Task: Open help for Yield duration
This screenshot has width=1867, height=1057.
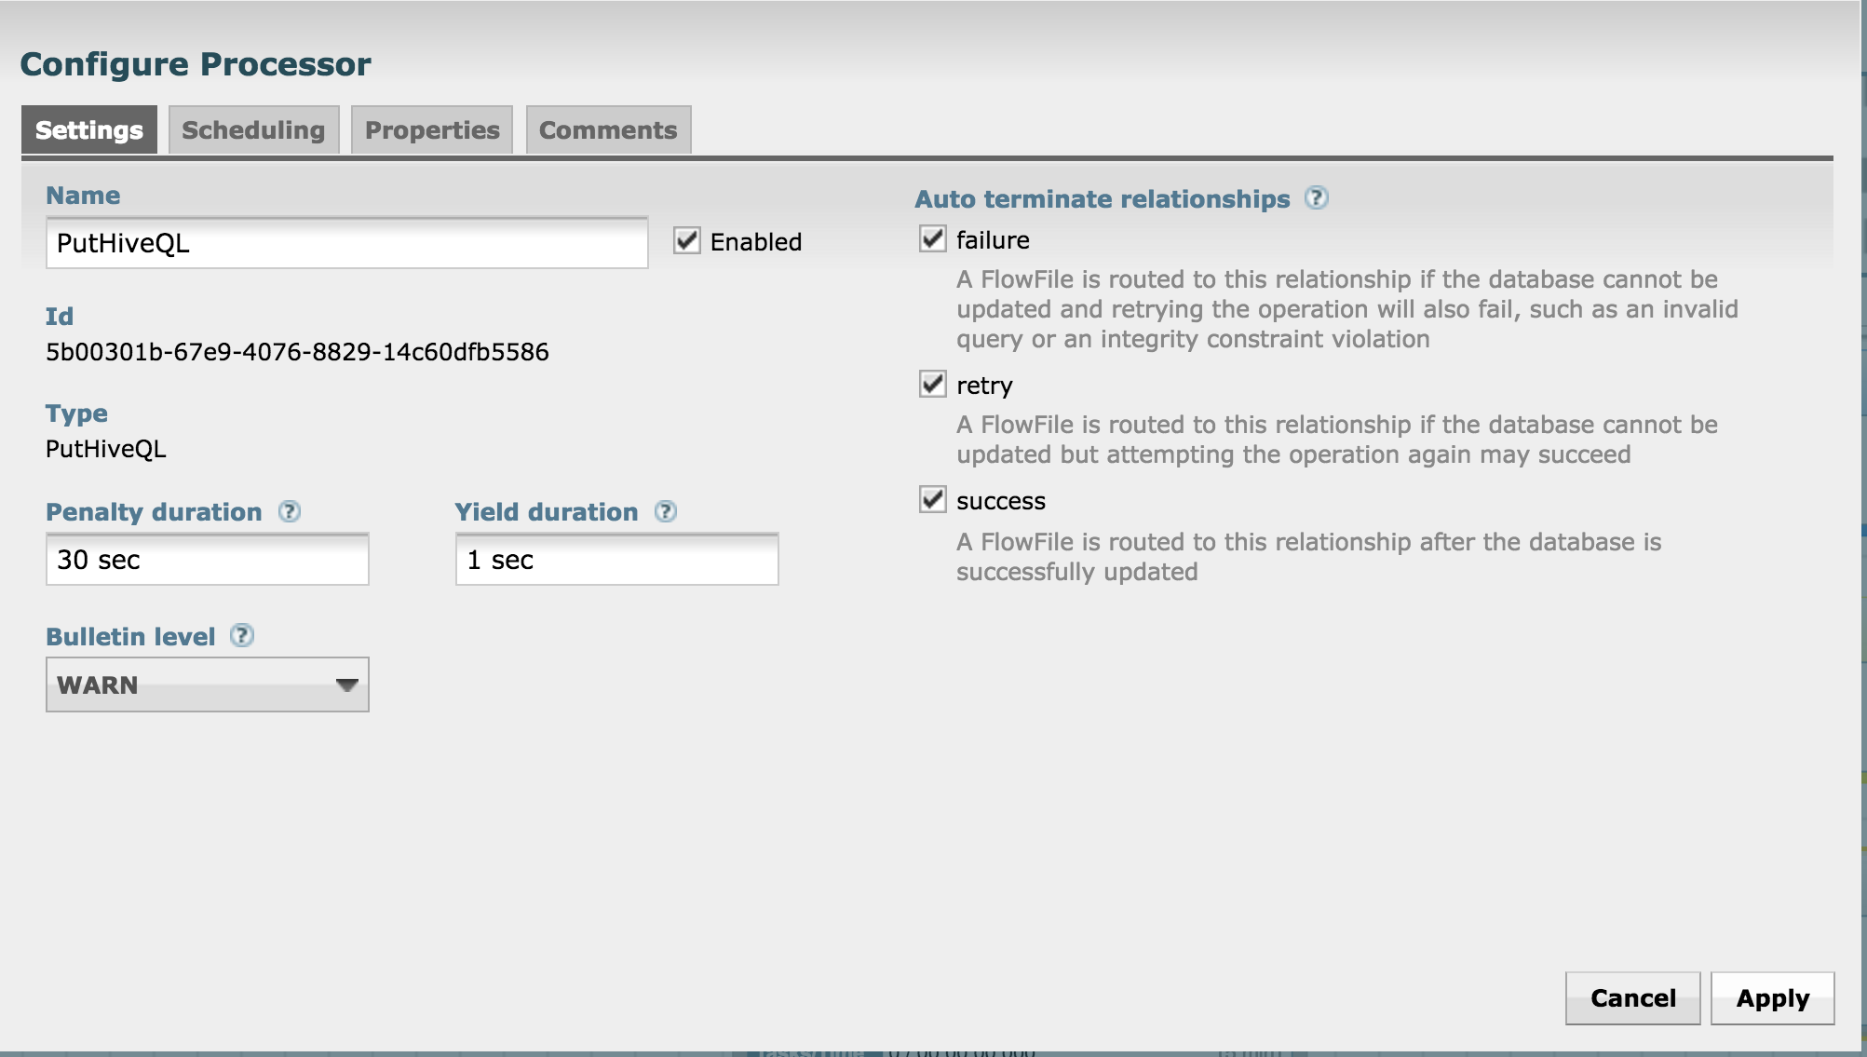Action: coord(665,511)
